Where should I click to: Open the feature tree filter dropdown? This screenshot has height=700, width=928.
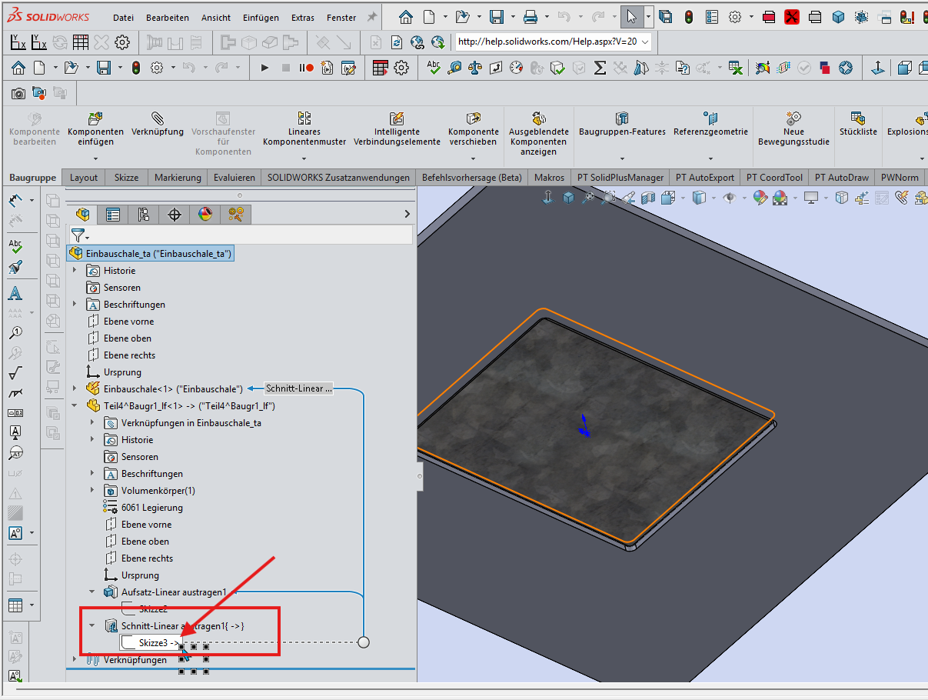80,235
